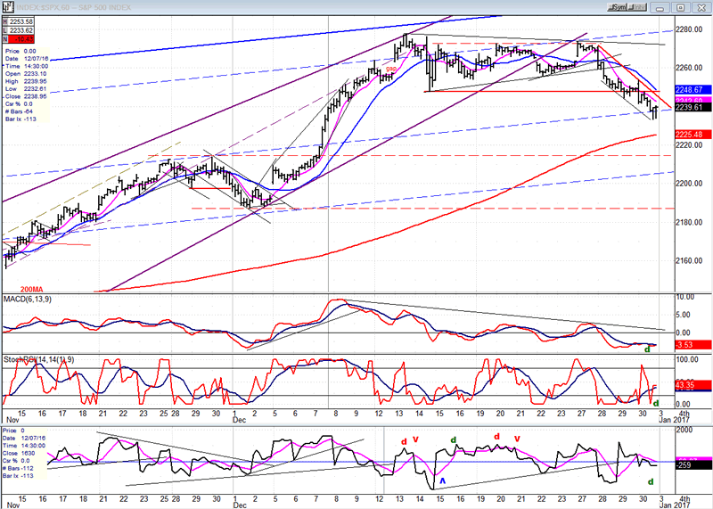The height and width of the screenshot is (509, 713).
Task: Click the green d marker in MACD panel
Action: (x=647, y=349)
